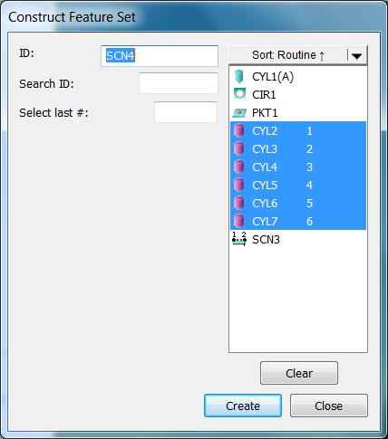Click the purple cylinder icon for CYL6
Image resolution: width=388 pixels, height=439 pixels.
pyautogui.click(x=239, y=203)
